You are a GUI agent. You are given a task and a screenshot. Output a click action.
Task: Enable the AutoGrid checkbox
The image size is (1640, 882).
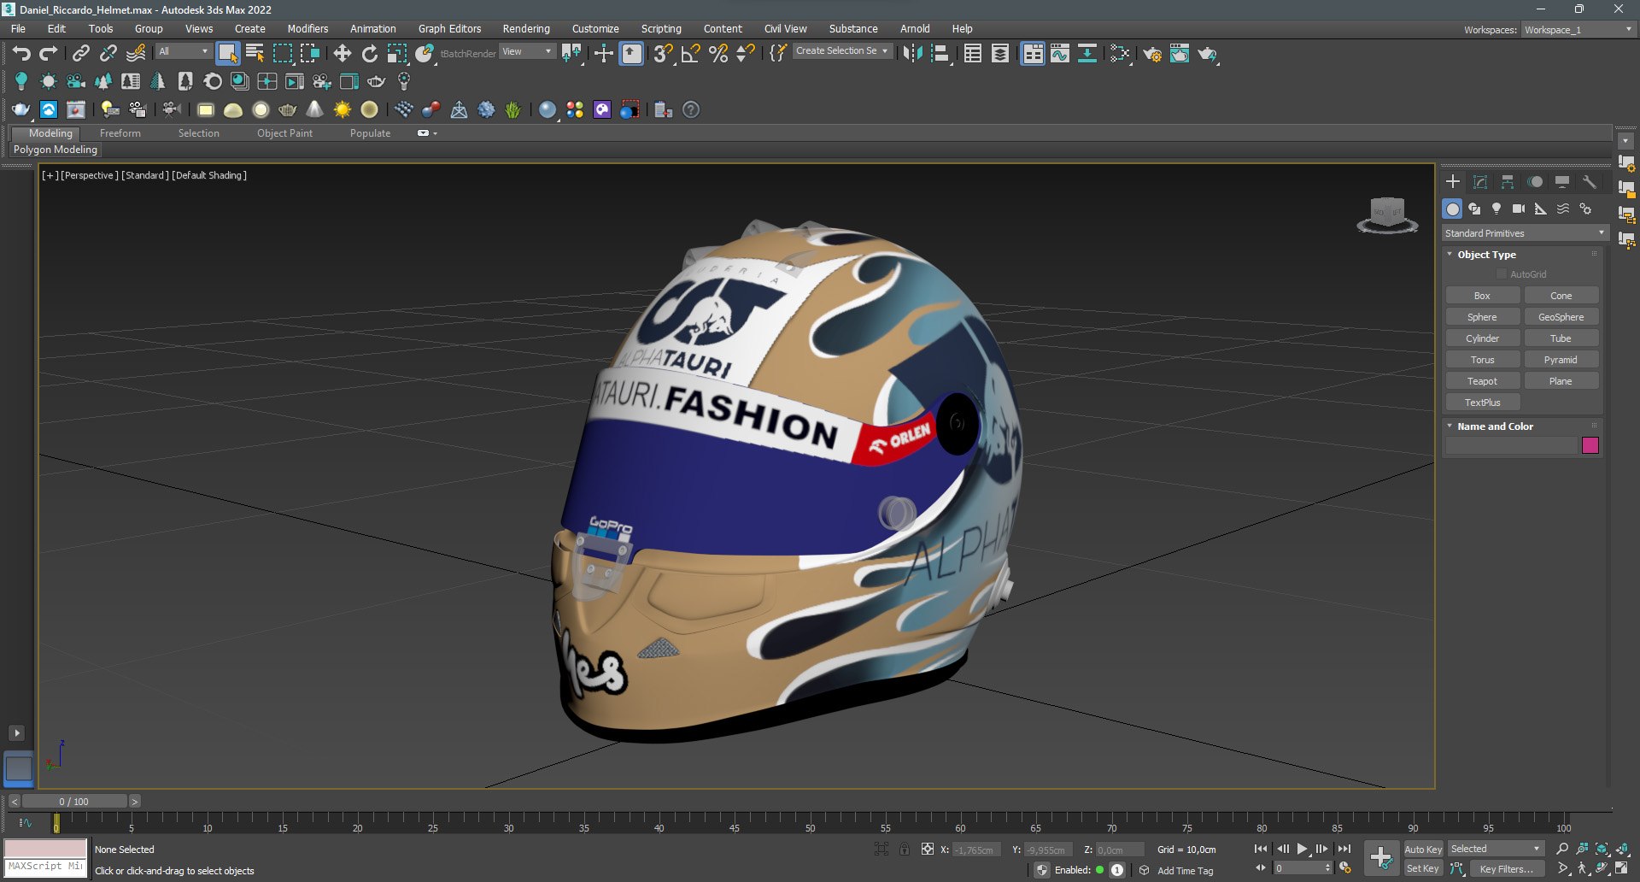coord(1502,274)
